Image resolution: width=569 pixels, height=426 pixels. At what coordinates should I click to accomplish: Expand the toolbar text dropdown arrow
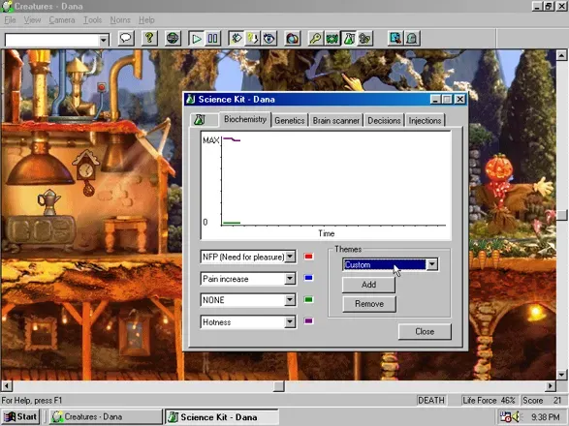pyautogui.click(x=104, y=40)
